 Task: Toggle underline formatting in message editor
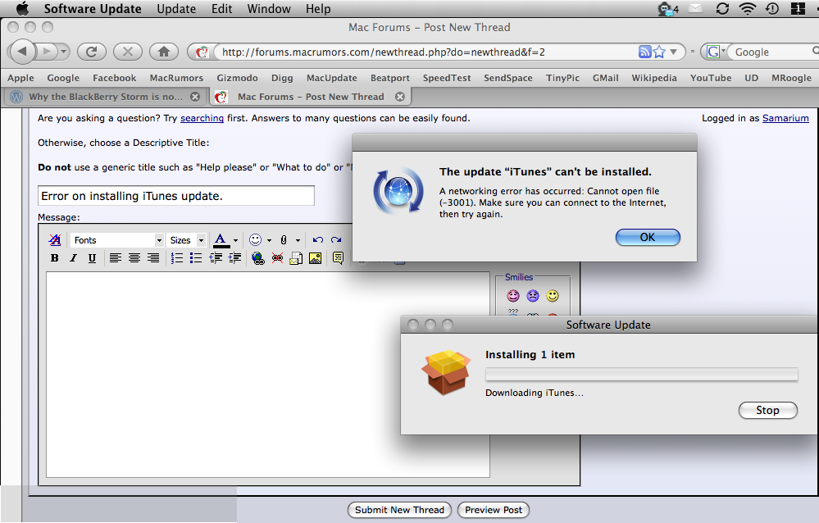[x=92, y=258]
